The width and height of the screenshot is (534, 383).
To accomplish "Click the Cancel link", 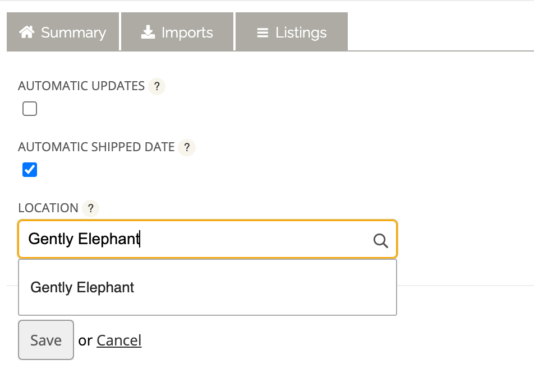I will coord(119,340).
